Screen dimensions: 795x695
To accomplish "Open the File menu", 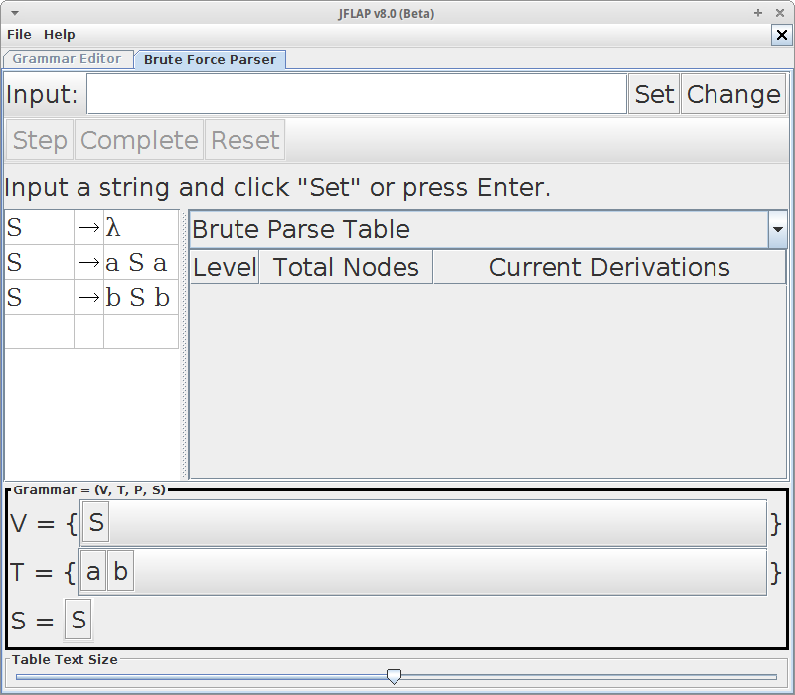I will coord(19,35).
